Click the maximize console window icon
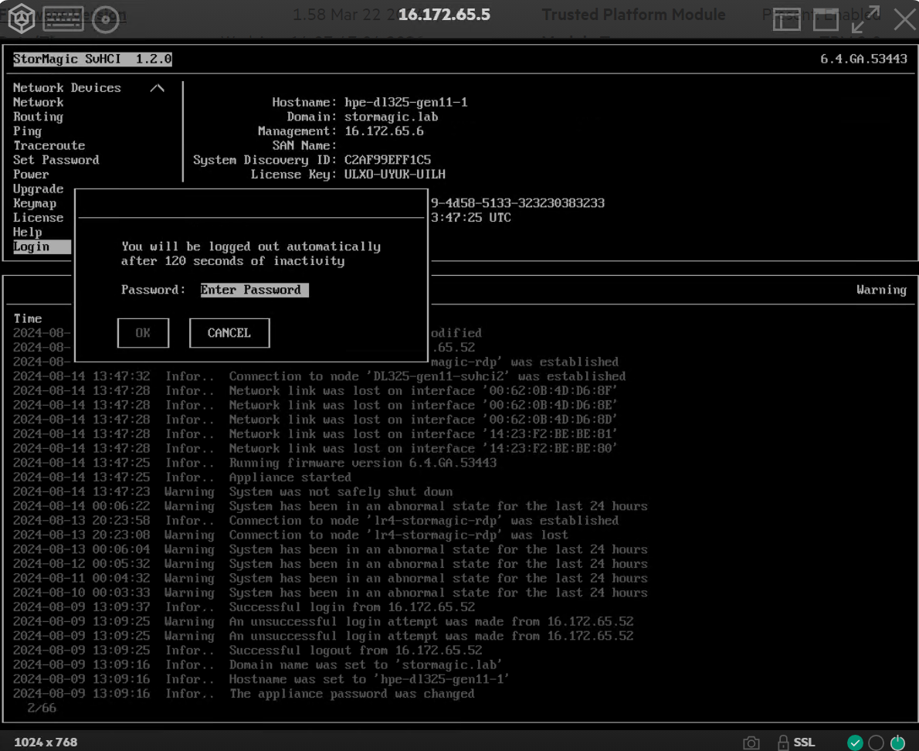 pyautogui.click(x=826, y=19)
